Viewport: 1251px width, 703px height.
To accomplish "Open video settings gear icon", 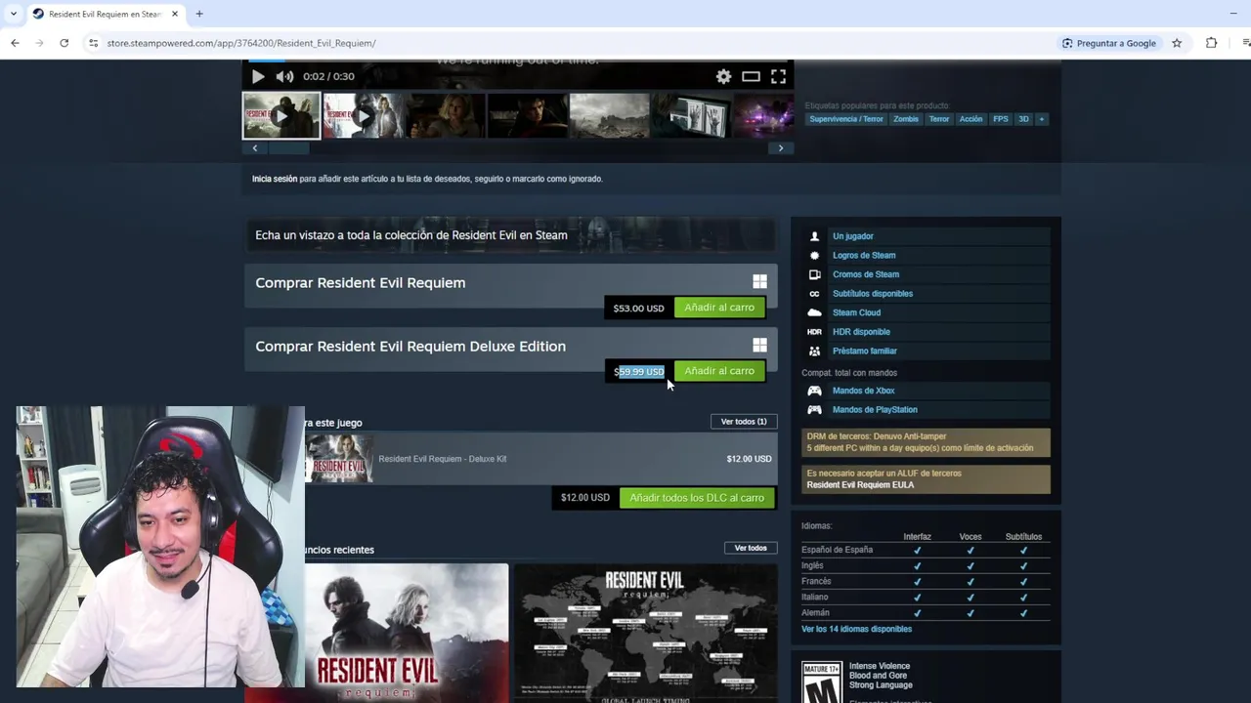I will point(723,76).
